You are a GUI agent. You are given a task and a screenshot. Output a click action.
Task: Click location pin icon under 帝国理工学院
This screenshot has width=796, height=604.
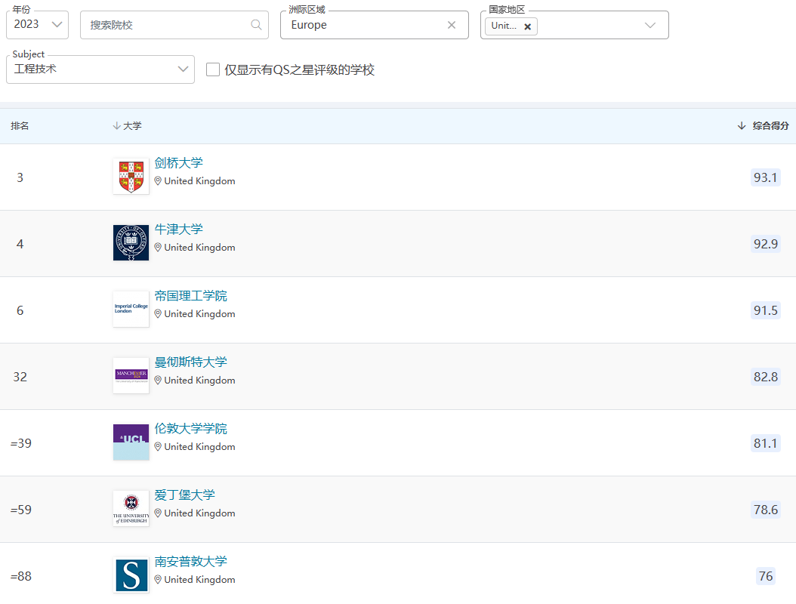coord(158,313)
